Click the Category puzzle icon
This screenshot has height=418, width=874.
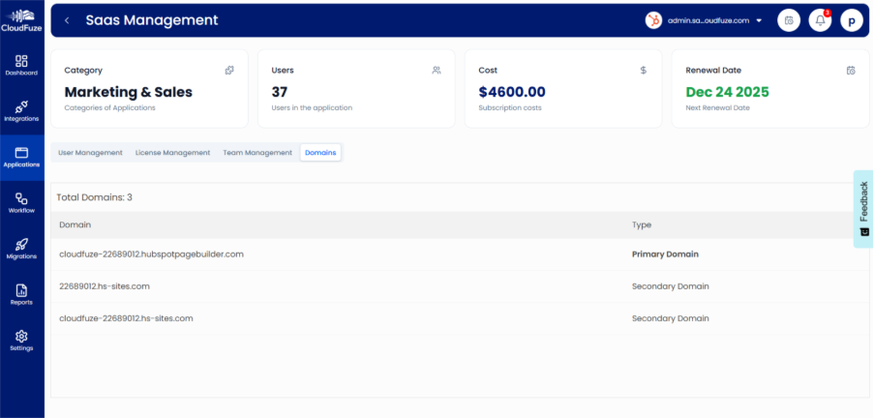click(x=229, y=71)
